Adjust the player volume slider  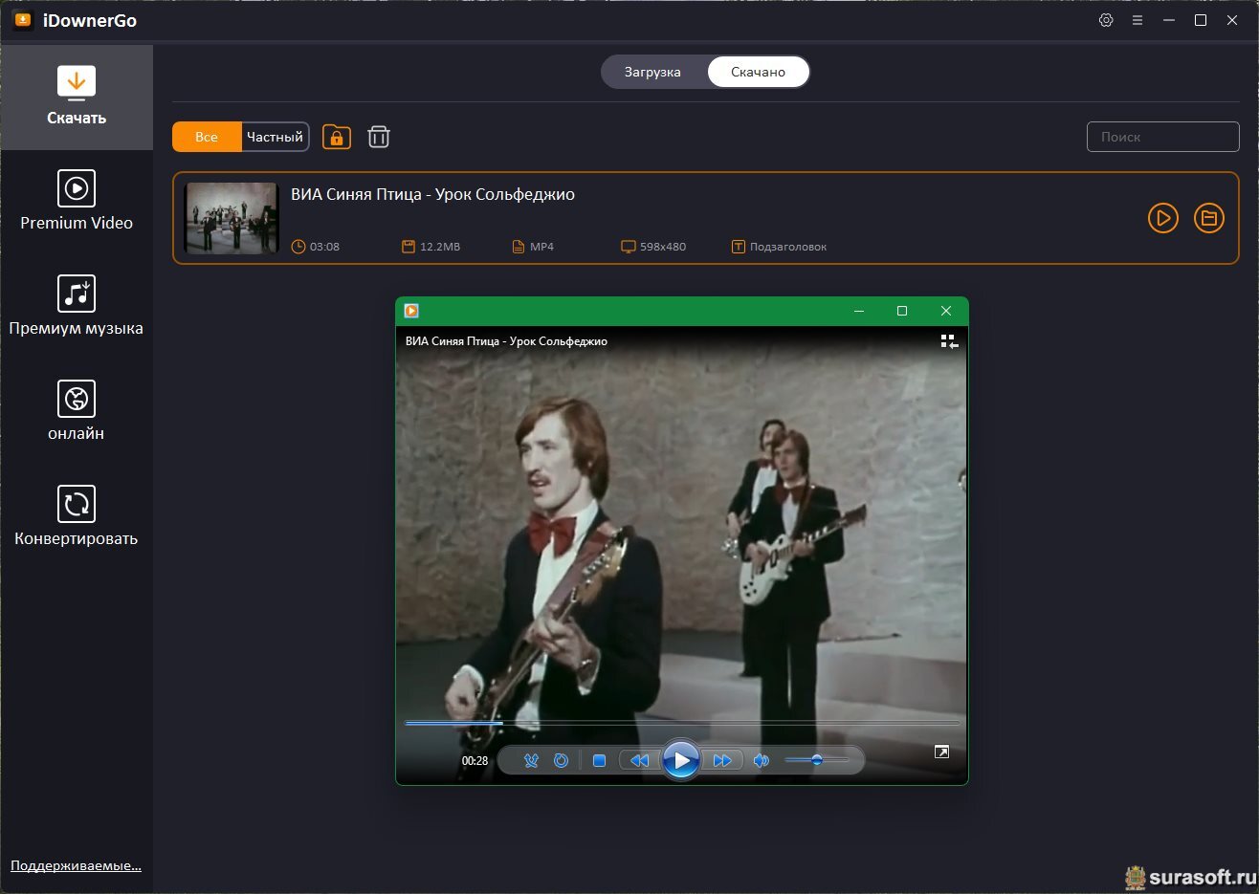(816, 760)
